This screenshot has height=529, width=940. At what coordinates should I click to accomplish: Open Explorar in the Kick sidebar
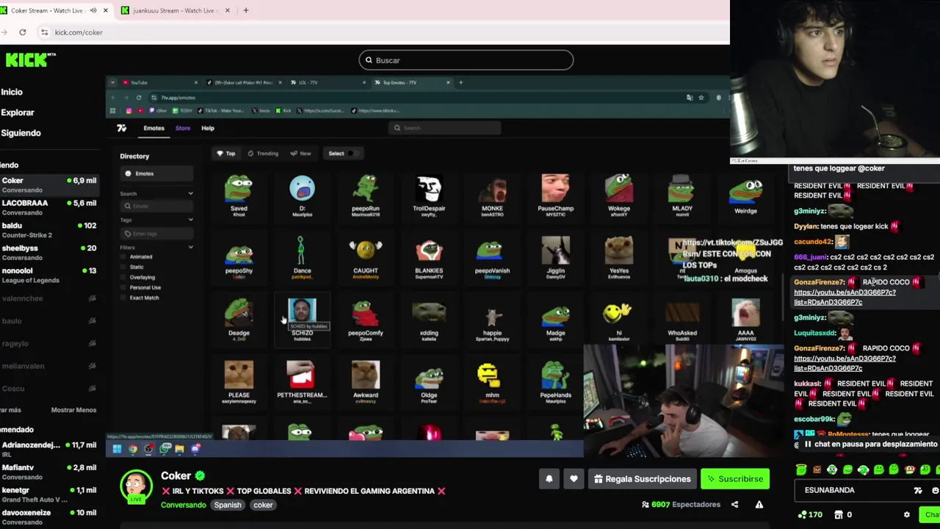coord(18,112)
